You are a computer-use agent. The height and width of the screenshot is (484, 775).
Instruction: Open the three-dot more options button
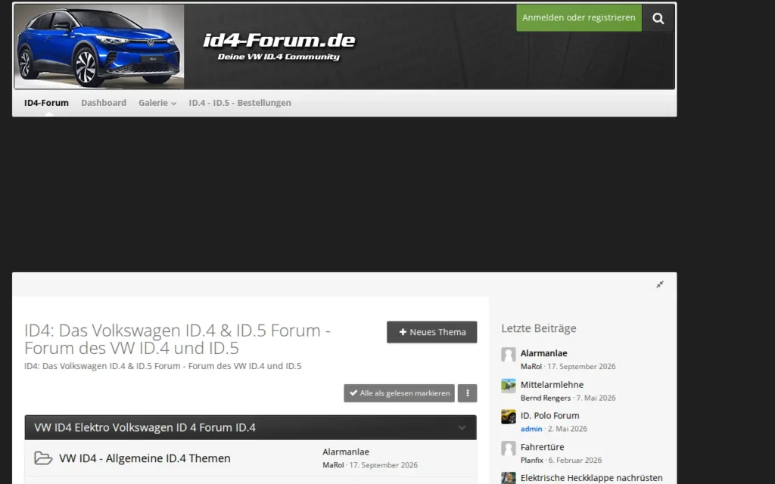pos(467,393)
